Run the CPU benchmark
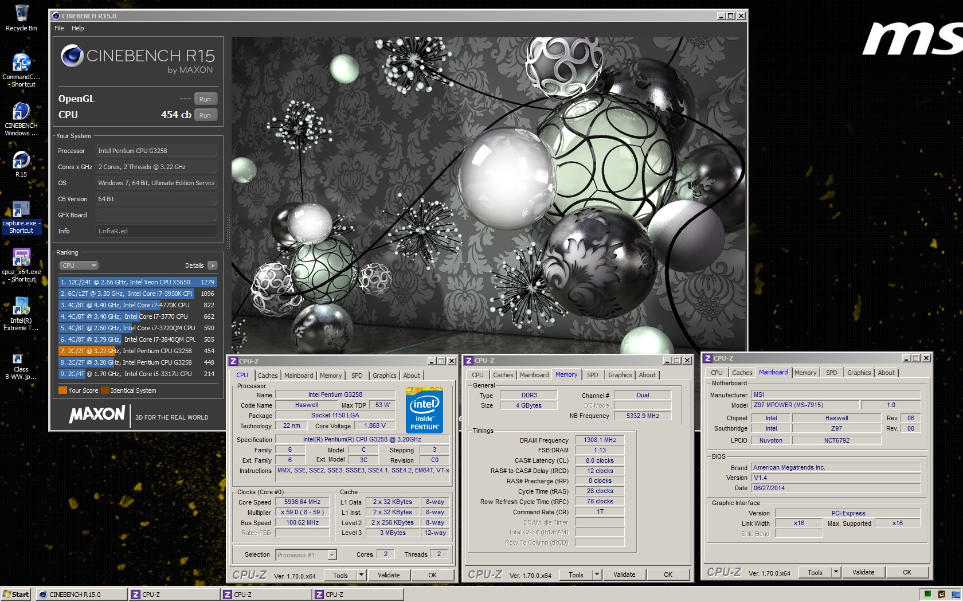This screenshot has width=963, height=602. pyautogui.click(x=205, y=115)
